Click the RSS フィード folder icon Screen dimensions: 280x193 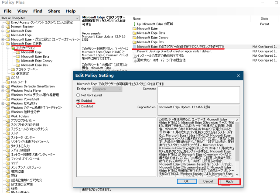[x=8, y=82]
